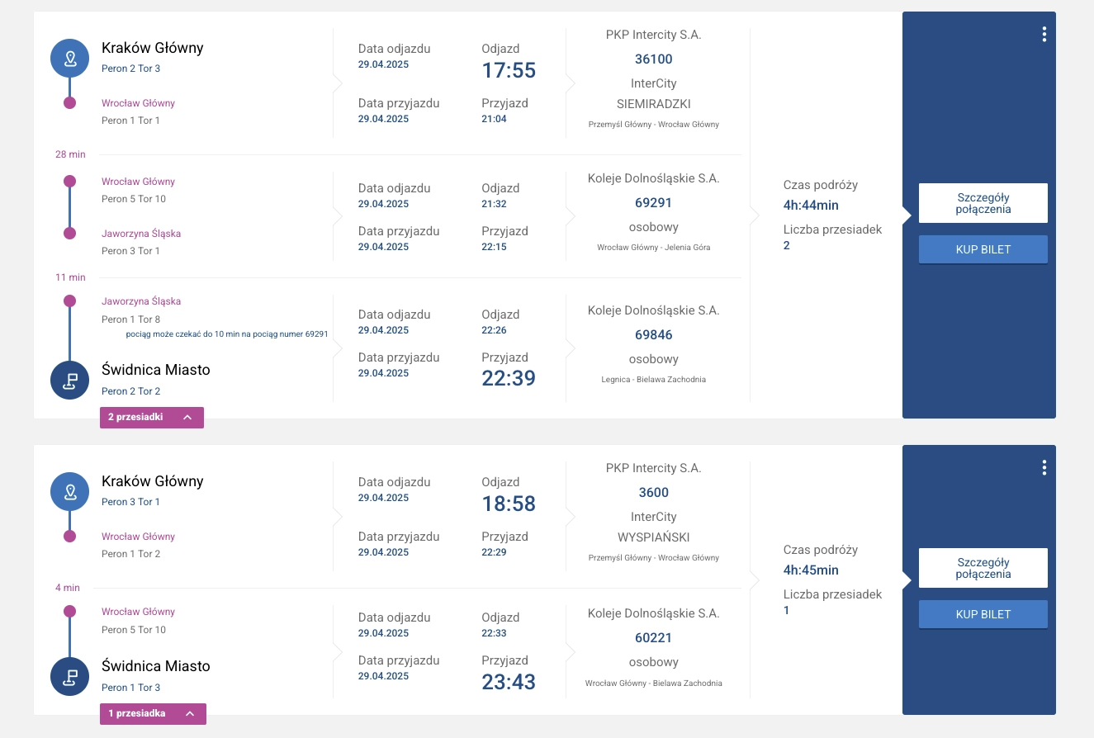Click train number 36100 link
Image resolution: width=1094 pixels, height=738 pixels.
point(653,59)
